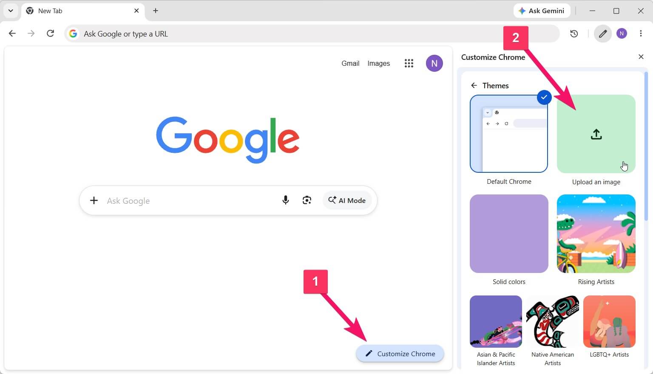Click the browser back arrow
The width and height of the screenshot is (653, 374).
pyautogui.click(x=12, y=34)
